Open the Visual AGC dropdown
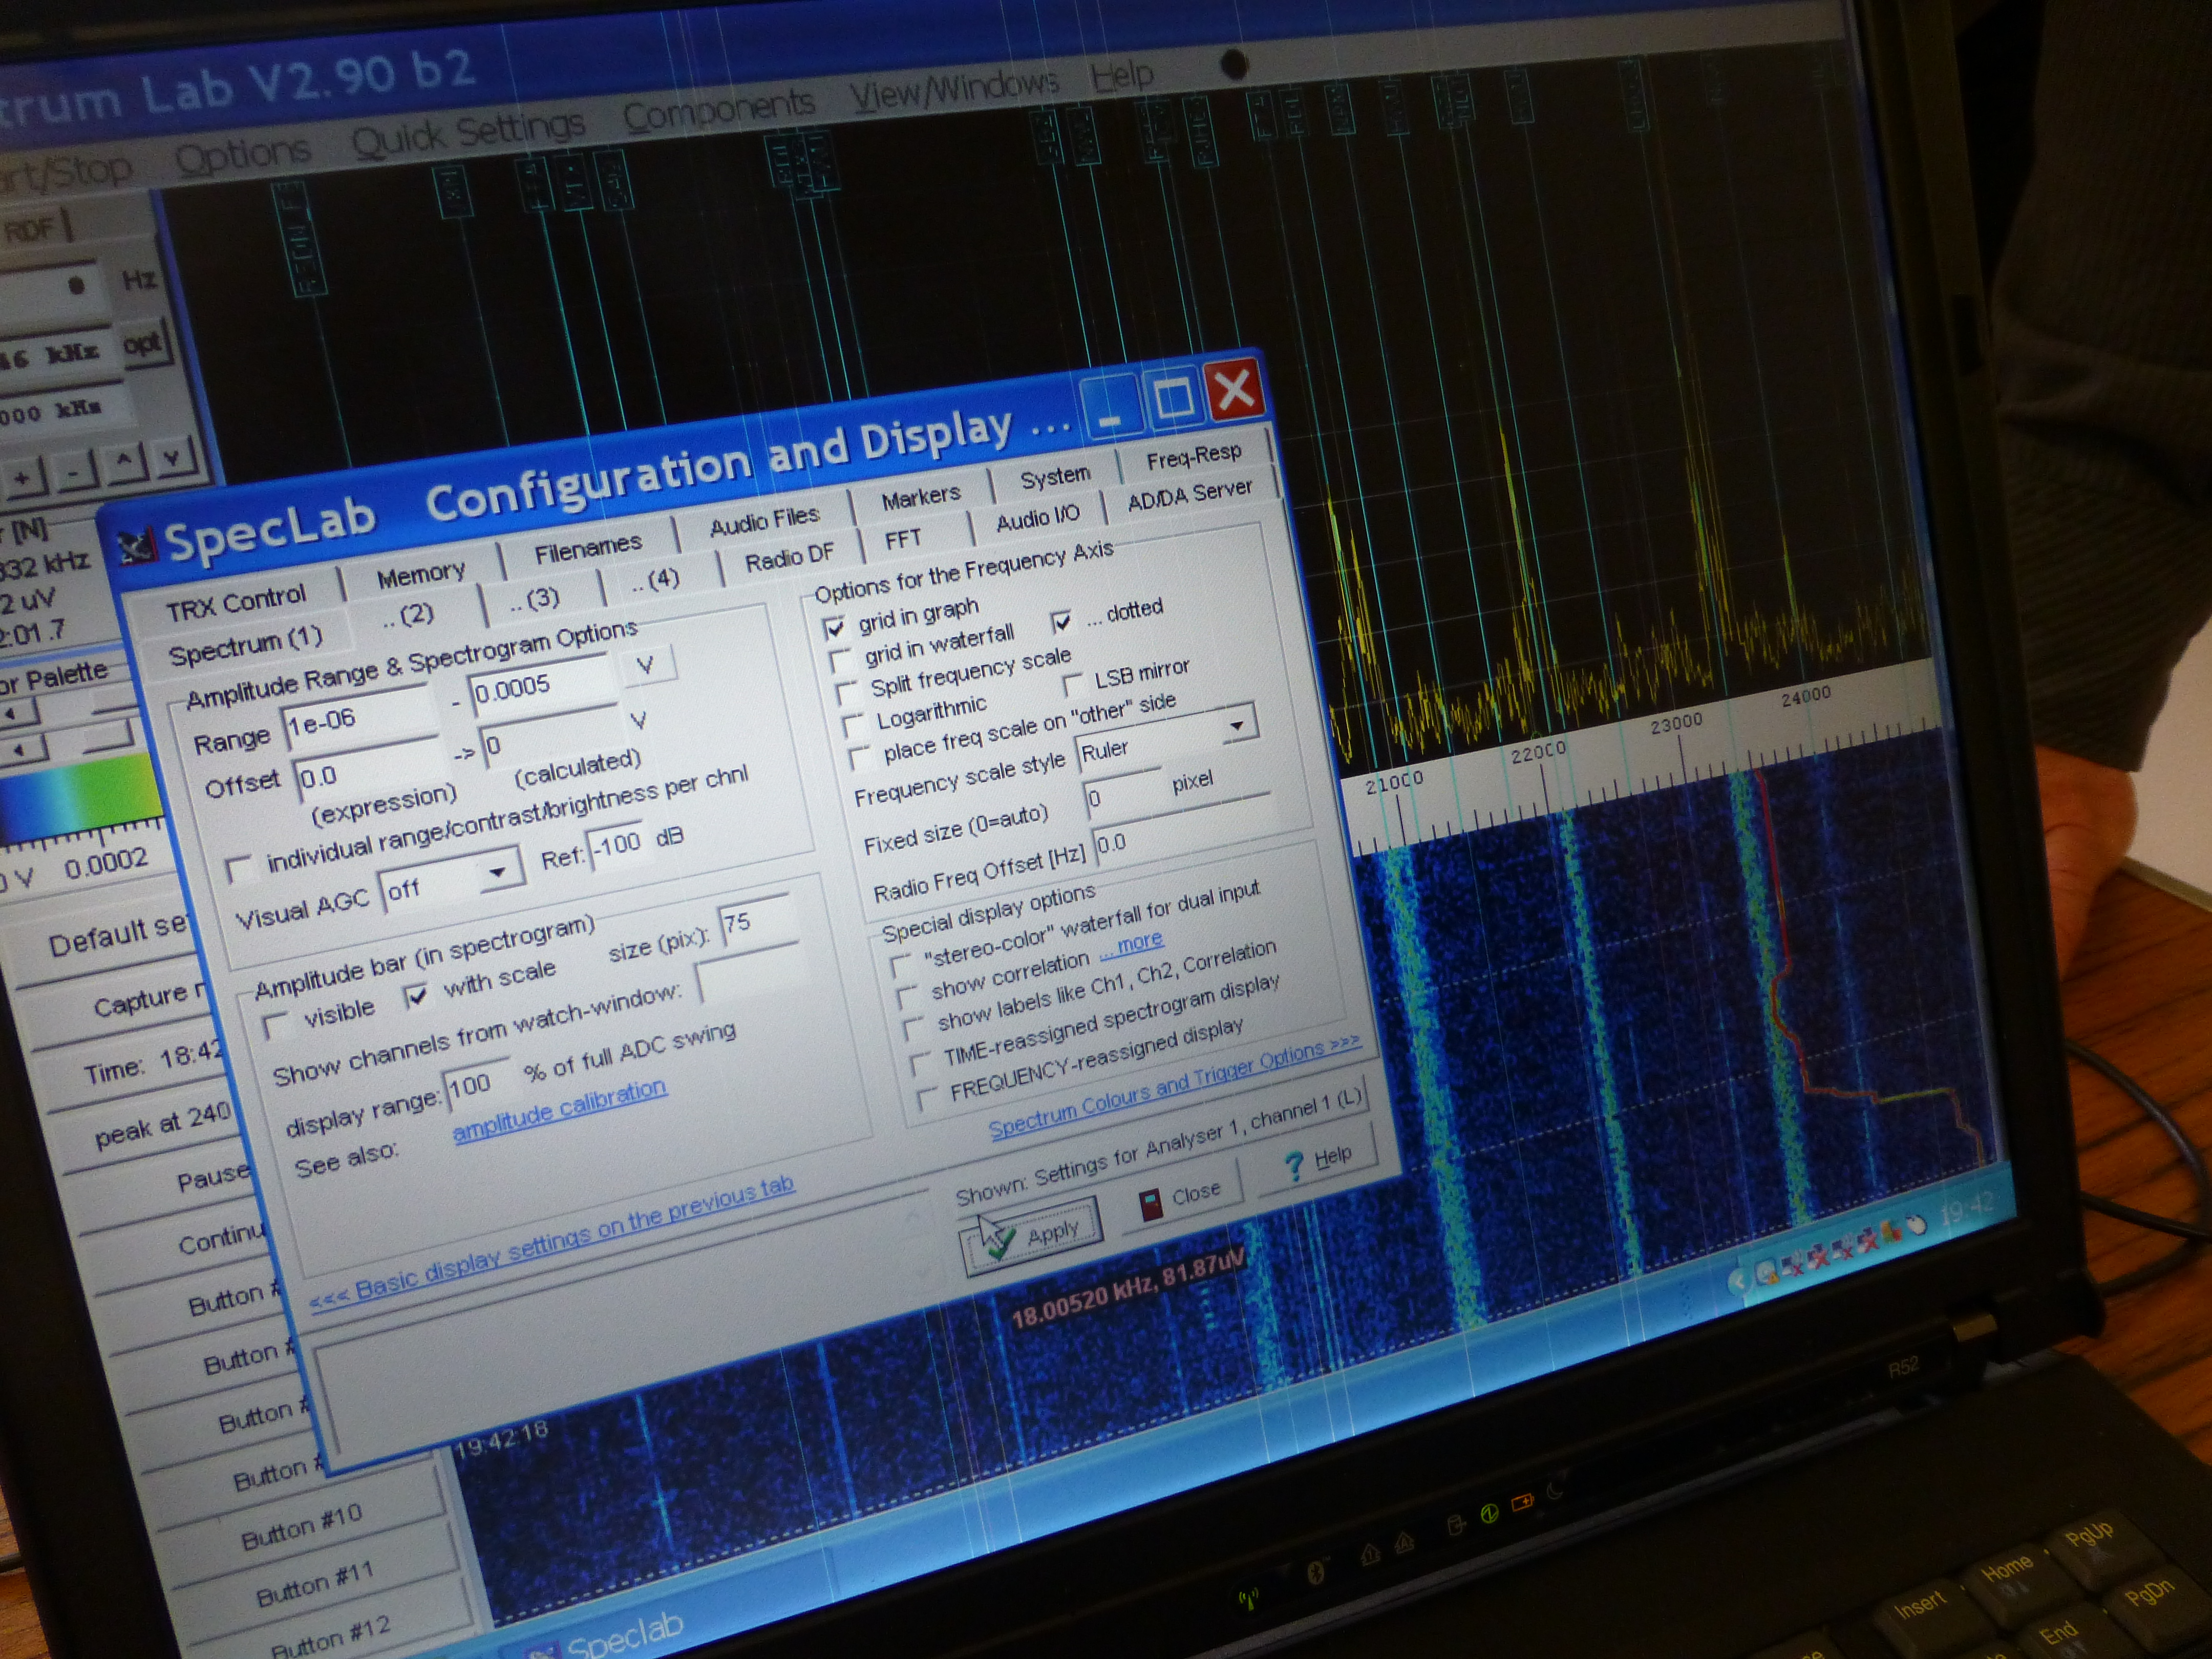This screenshot has height=1659, width=2212. pos(497,872)
